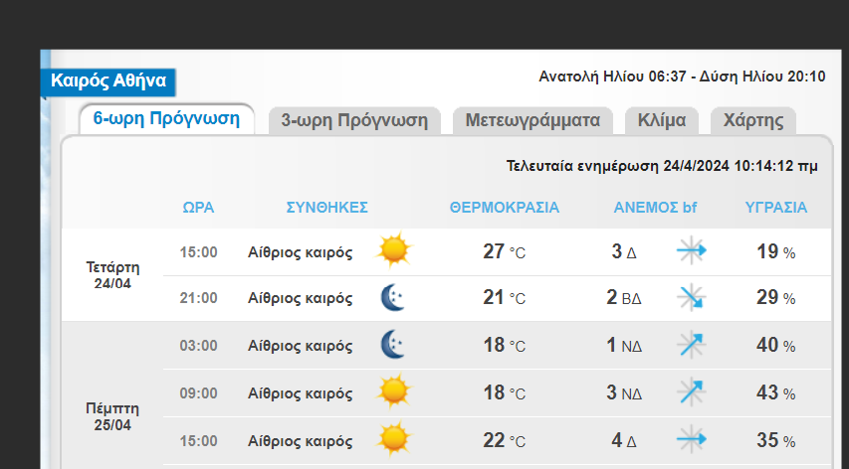The image size is (849, 469).
Task: Click the Τετάρτη 24/04 date label
Action: click(112, 275)
